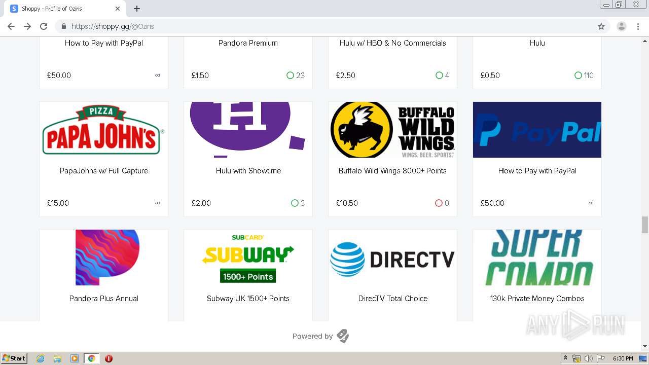The width and height of the screenshot is (649, 365).
Task: Open the Windows Start menu
Action: point(14,358)
